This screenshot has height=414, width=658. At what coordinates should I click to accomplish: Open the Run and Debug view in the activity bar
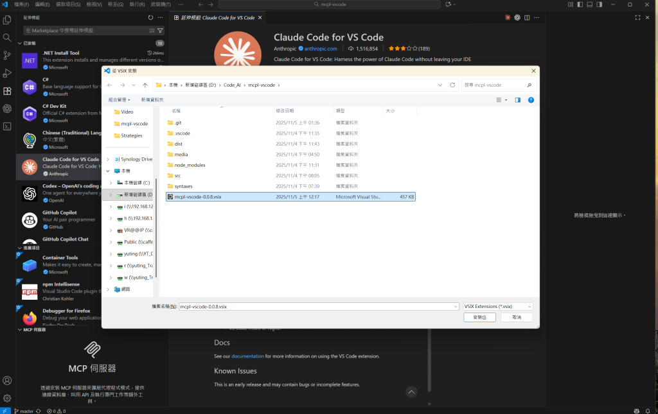click(7, 73)
